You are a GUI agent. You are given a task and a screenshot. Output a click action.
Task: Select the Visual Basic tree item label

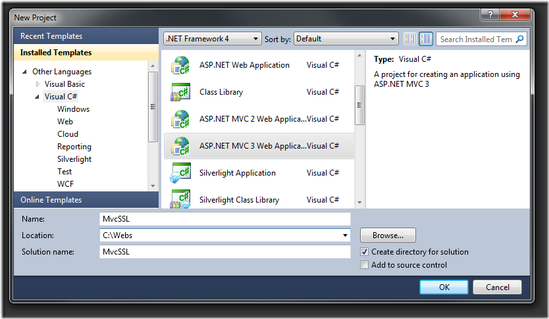[x=65, y=84]
